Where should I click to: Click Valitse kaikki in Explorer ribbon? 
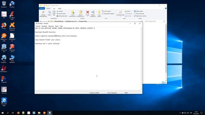(138, 11)
